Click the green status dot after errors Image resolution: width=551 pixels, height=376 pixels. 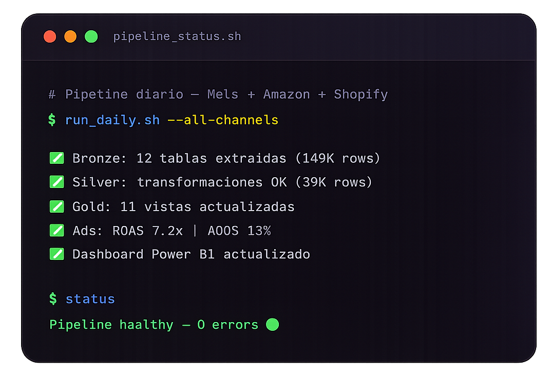pyautogui.click(x=273, y=325)
